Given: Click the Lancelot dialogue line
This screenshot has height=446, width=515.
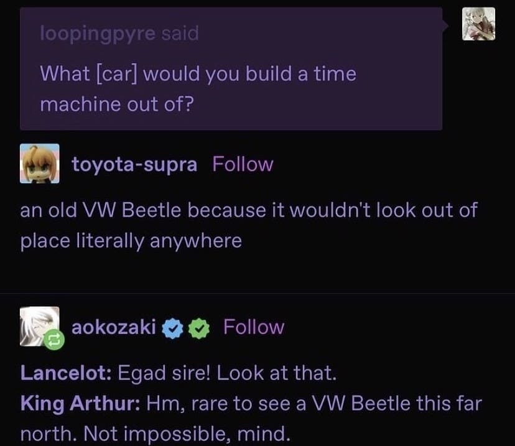Looking at the screenshot, I should (179, 373).
